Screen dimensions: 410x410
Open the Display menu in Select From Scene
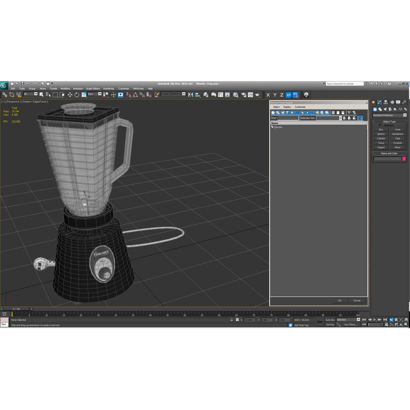[287, 107]
